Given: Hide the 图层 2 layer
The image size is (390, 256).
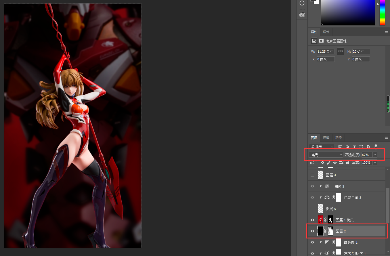Looking at the screenshot, I should click(313, 231).
